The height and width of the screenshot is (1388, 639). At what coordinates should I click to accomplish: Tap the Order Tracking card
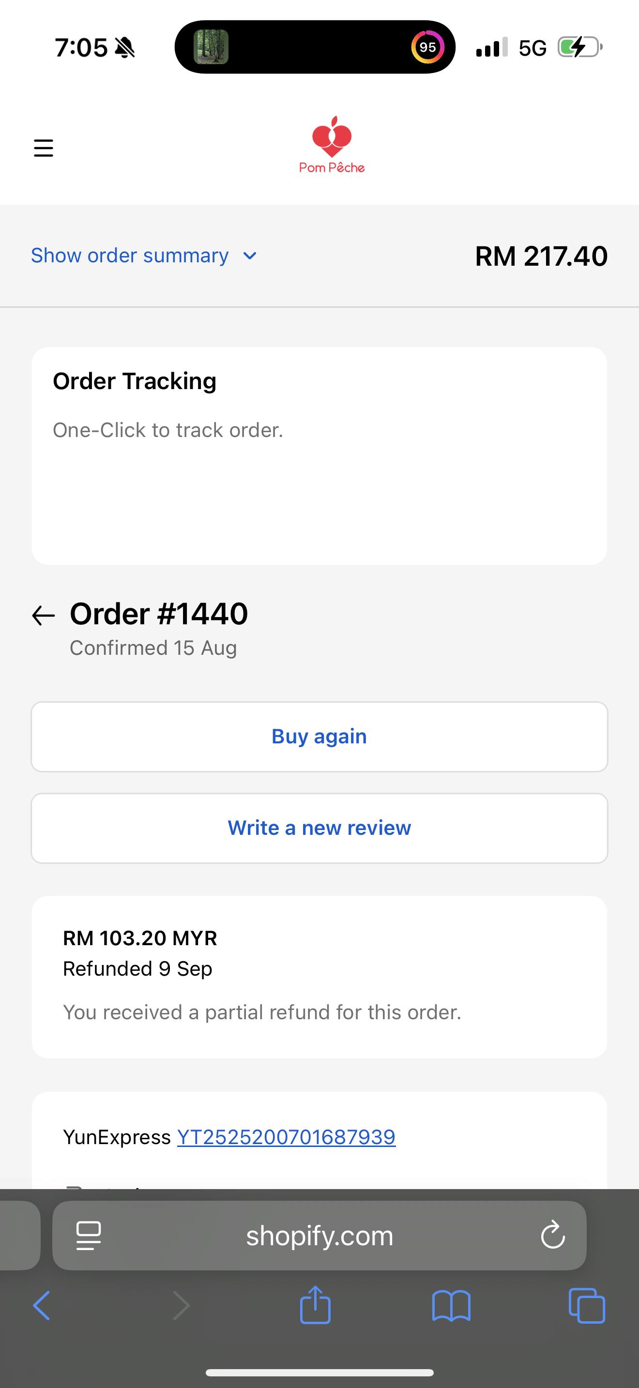(x=319, y=455)
